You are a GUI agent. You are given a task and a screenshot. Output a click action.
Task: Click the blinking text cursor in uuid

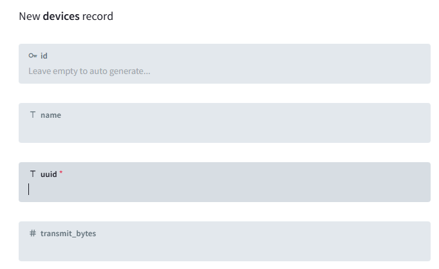(29, 189)
